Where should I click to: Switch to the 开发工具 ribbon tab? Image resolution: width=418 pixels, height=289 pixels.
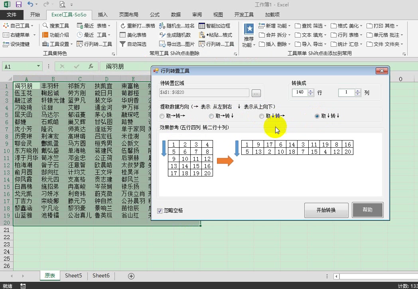coord(244,14)
